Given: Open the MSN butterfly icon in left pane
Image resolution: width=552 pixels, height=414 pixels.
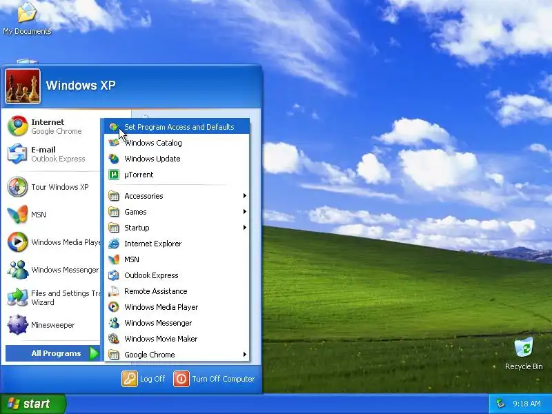Looking at the screenshot, I should (x=18, y=215).
